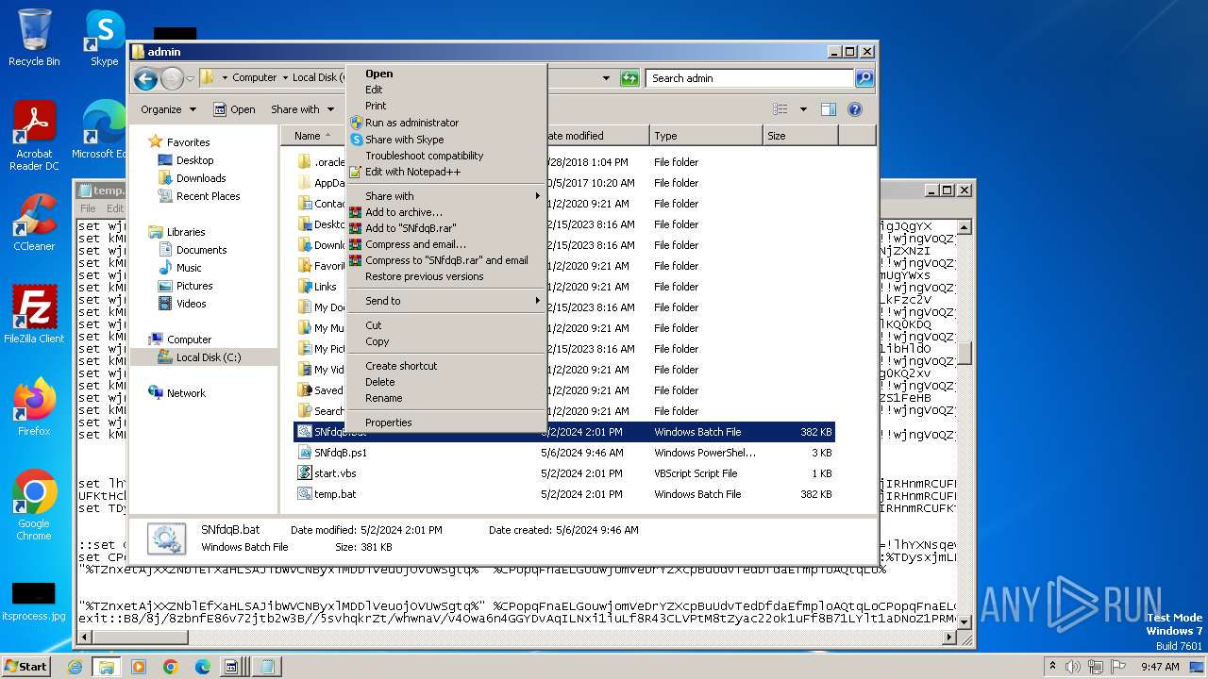
Task: Open the Start menu
Action: click(26, 666)
